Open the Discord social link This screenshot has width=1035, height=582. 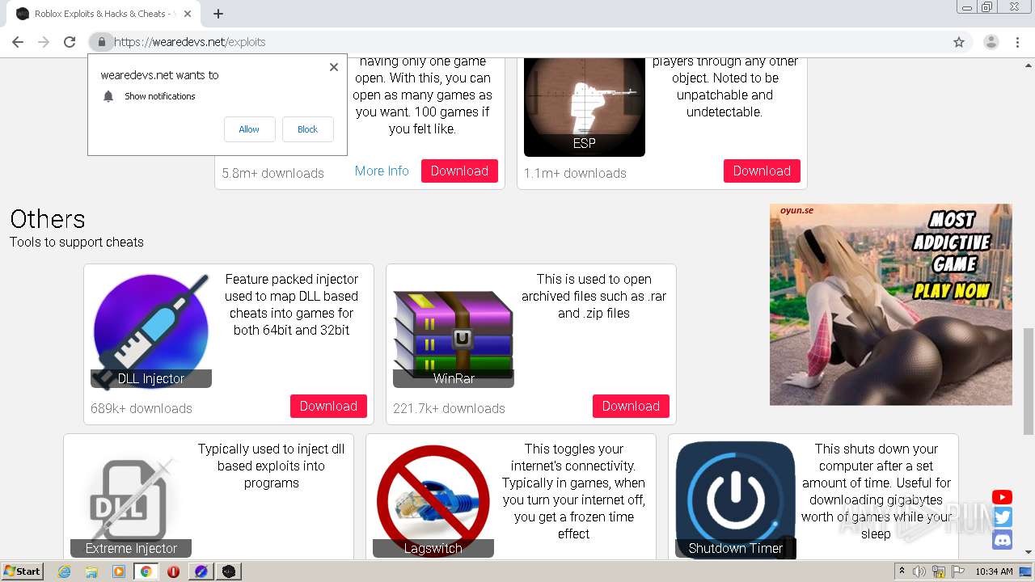1002,540
